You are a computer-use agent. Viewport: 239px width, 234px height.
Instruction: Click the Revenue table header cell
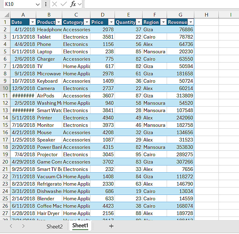pos(180,22)
